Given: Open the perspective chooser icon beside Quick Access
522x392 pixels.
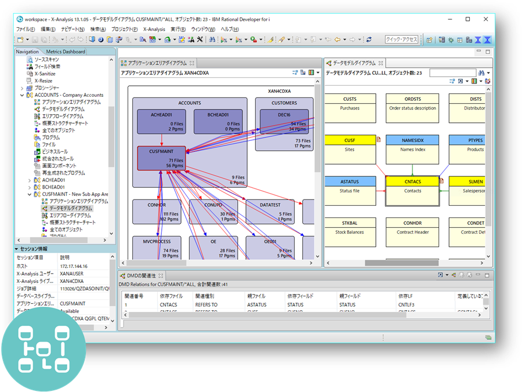Looking at the screenshot, I should pos(429,40).
